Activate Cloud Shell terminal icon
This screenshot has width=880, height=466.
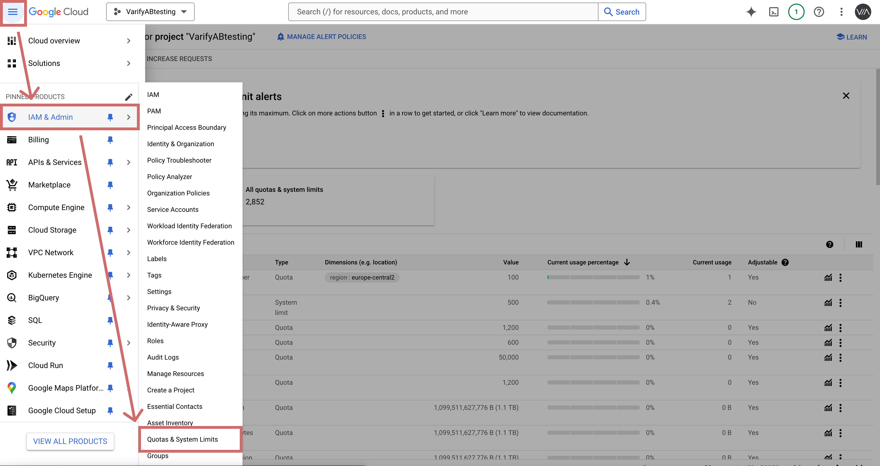tap(773, 12)
